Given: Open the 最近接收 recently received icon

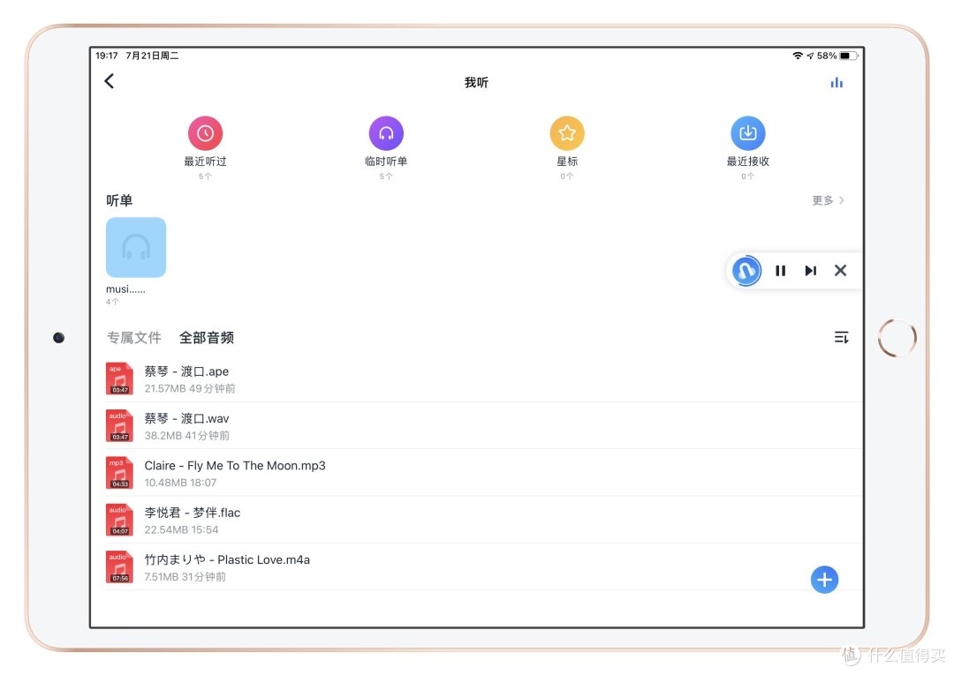Looking at the screenshot, I should 748,133.
